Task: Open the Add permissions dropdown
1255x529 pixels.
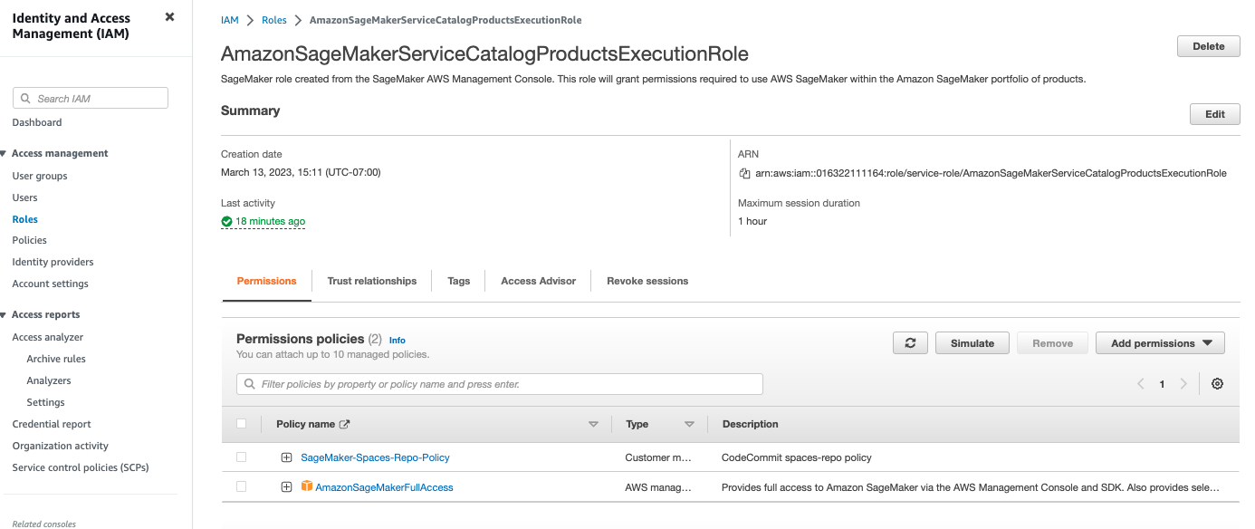Action: tap(1160, 343)
